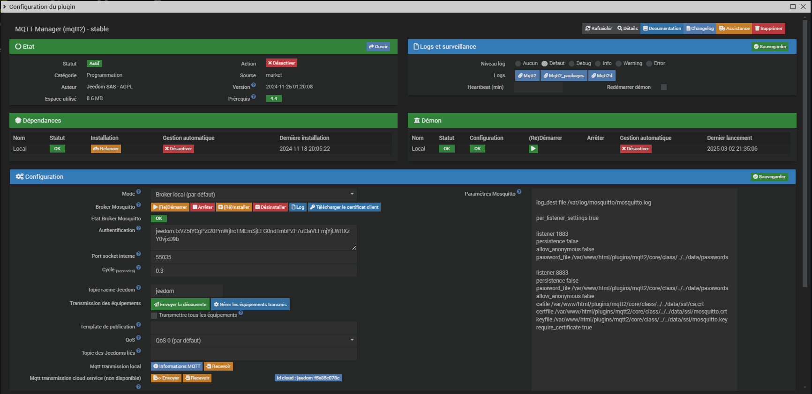This screenshot has height=394, width=812.
Task: Click Relancer dependencies installation
Action: pyautogui.click(x=106, y=149)
